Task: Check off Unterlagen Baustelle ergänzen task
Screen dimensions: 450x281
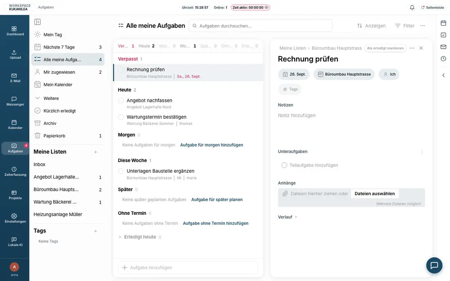Action: click(x=121, y=171)
